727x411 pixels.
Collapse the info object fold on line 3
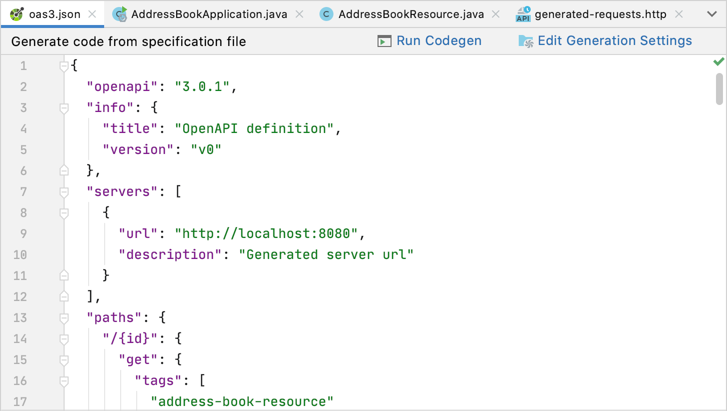(x=64, y=107)
